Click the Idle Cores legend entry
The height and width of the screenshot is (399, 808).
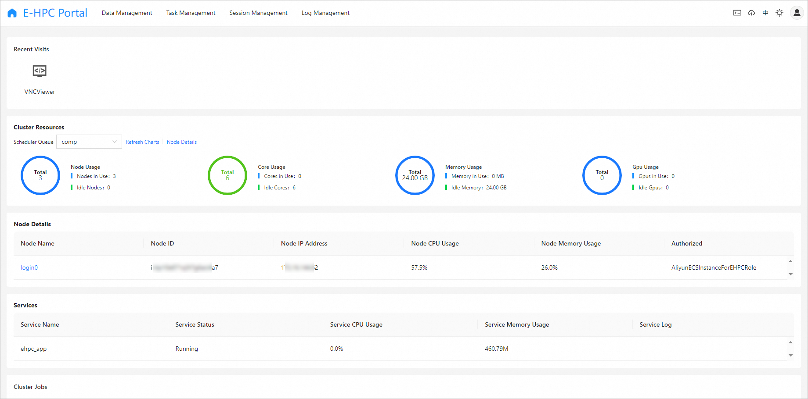coord(277,188)
